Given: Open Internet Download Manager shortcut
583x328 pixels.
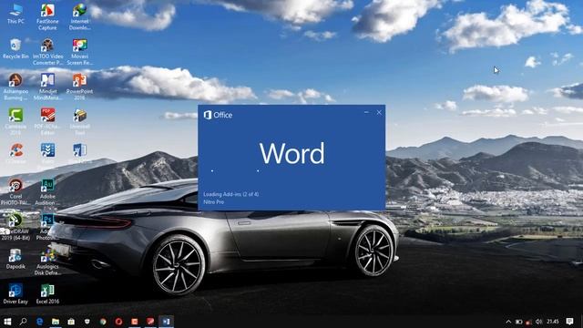Looking at the screenshot, I should pyautogui.click(x=79, y=16).
